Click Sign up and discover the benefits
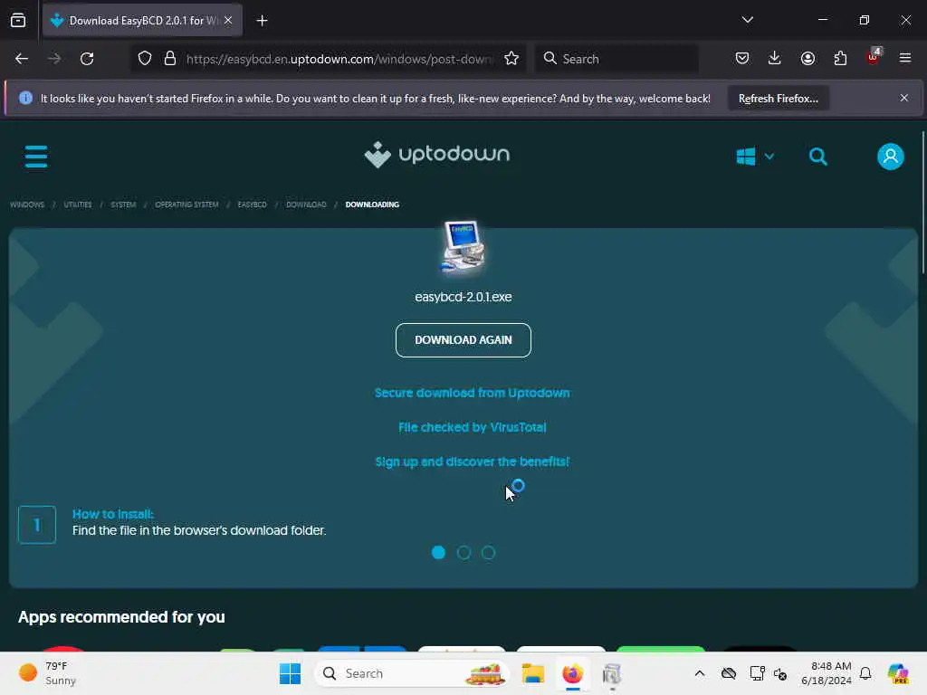927x695 pixels. click(x=472, y=462)
